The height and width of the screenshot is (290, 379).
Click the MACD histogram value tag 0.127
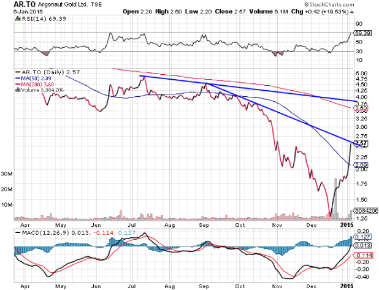pyautogui.click(x=364, y=238)
